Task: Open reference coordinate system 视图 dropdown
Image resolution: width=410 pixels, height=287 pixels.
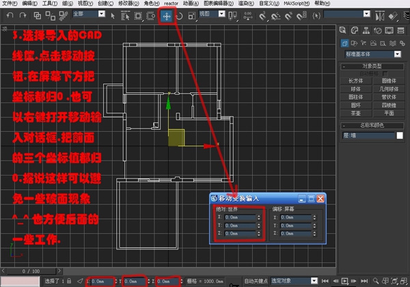Action: point(221,14)
